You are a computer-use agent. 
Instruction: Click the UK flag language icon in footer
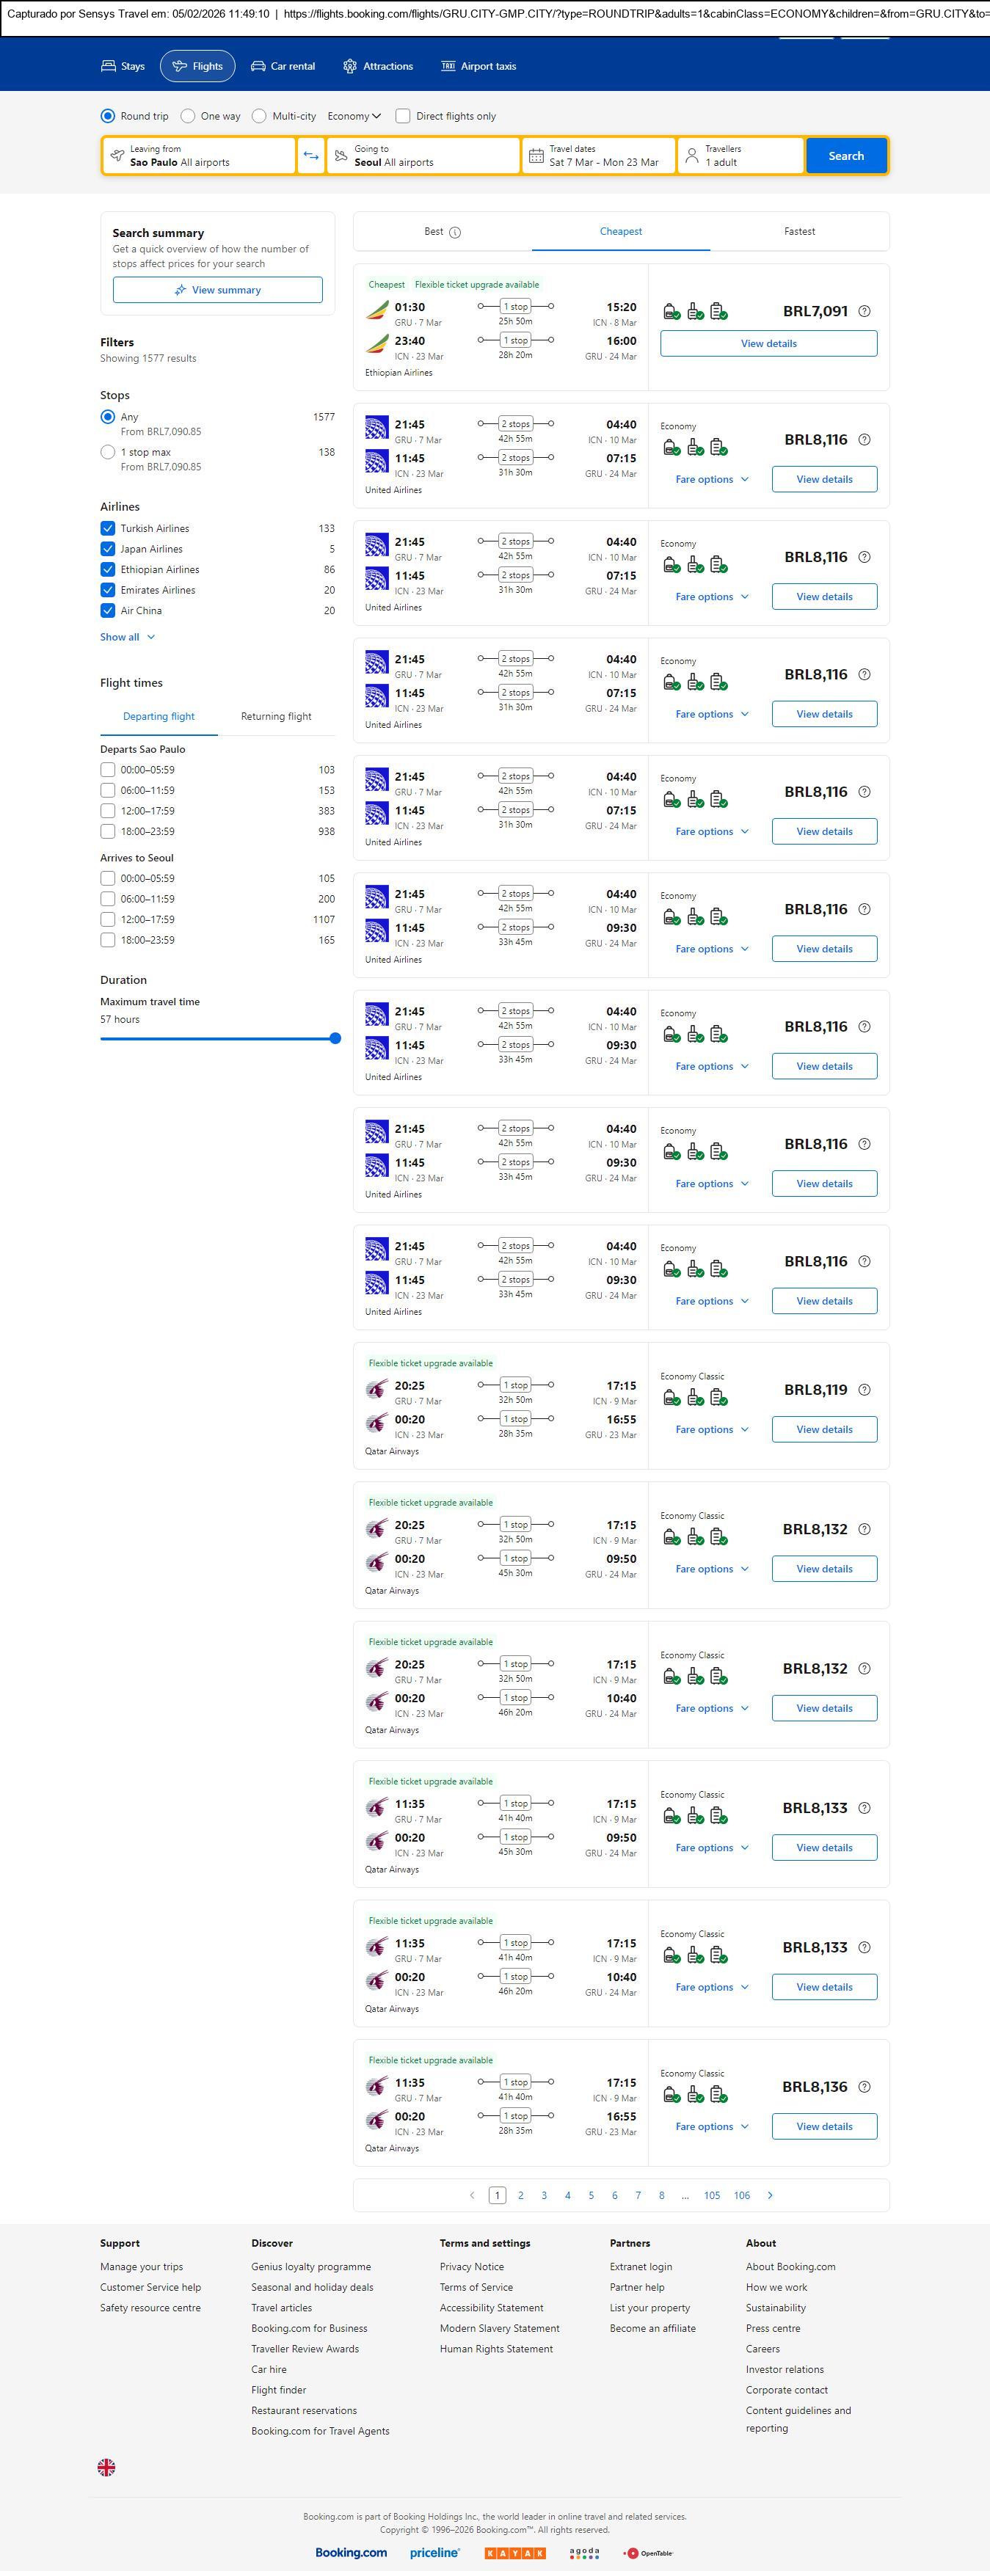point(107,2466)
